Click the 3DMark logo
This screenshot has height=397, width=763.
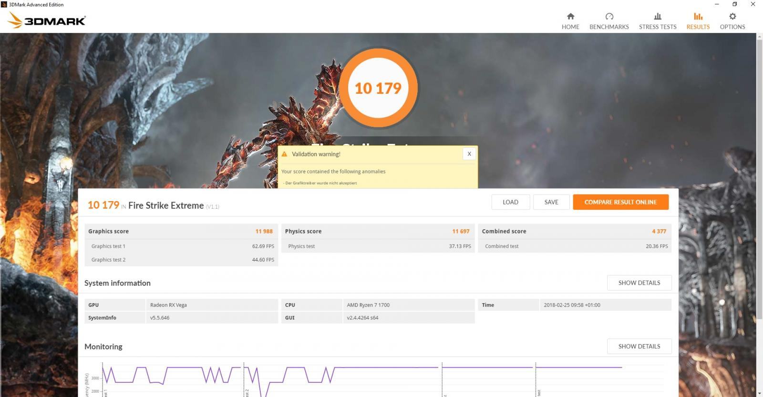[x=47, y=20]
